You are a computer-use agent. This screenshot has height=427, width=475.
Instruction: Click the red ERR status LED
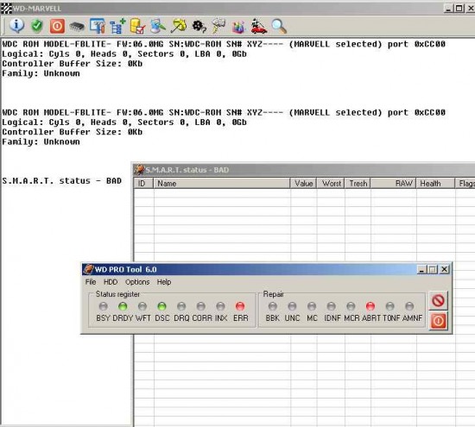[x=240, y=306]
